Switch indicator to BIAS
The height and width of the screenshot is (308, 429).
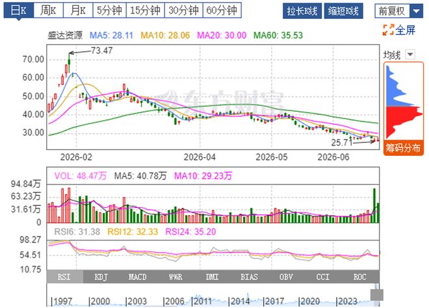(x=249, y=277)
